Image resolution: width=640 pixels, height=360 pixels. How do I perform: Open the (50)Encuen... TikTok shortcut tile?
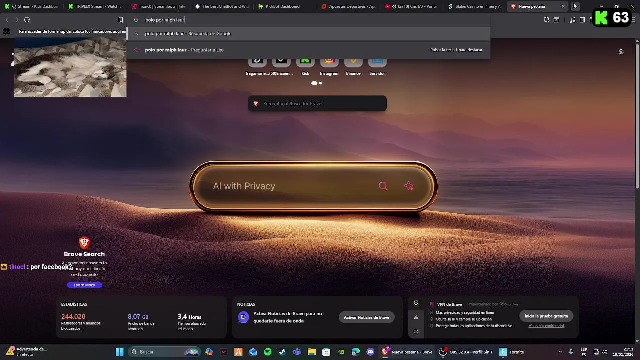pos(281,65)
